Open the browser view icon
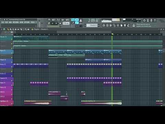The width and height of the screenshot is (165, 124). pos(114,25)
